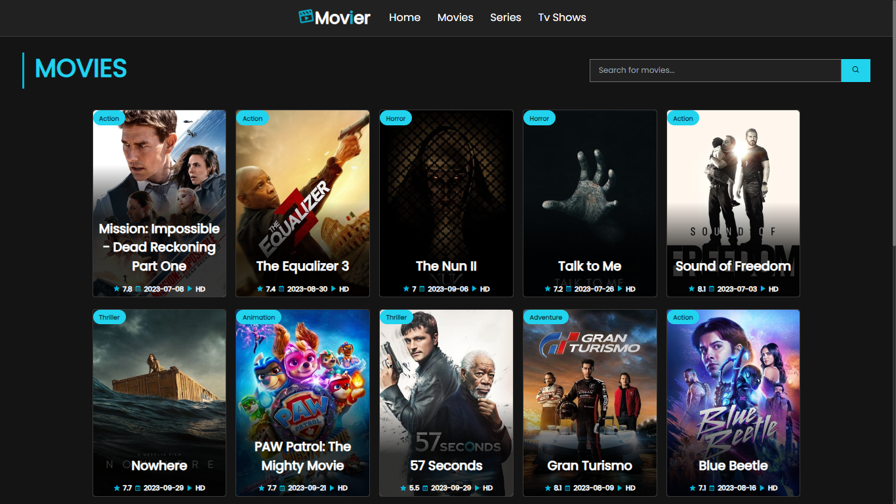Click play arrow icon on Nowhere card
896x504 pixels.
[190, 488]
